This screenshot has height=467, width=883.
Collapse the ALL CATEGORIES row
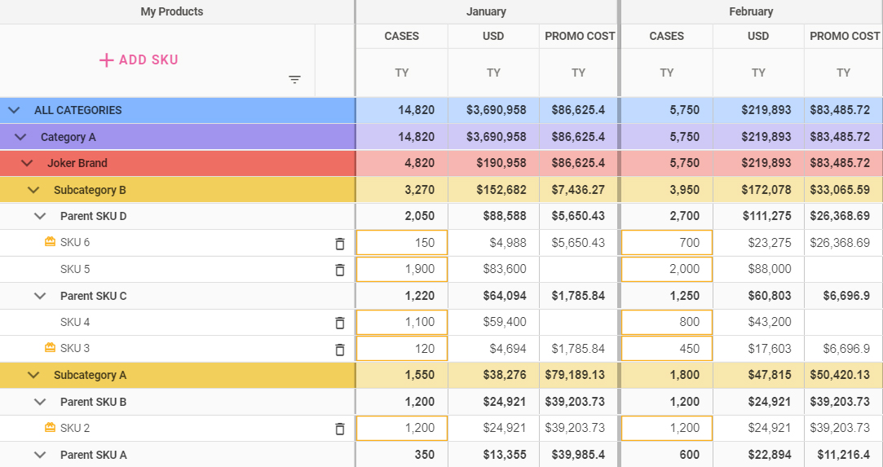[x=14, y=110]
